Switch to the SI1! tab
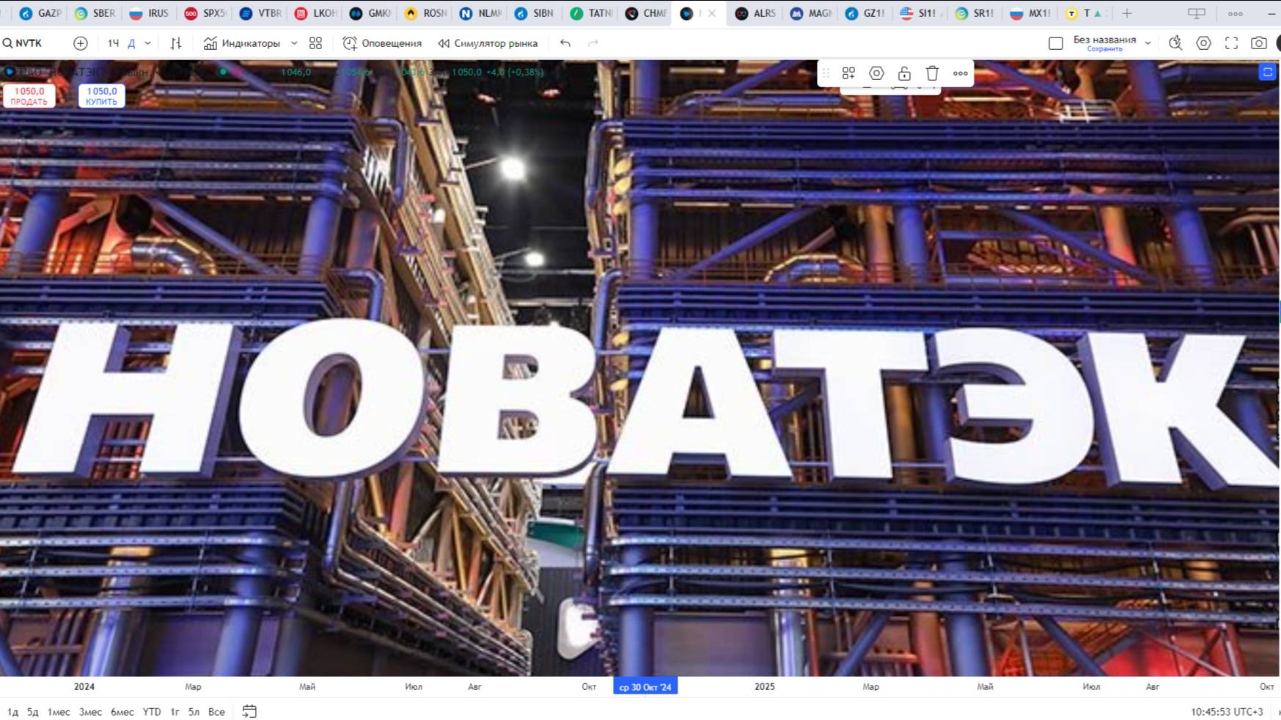The width and height of the screenshot is (1281, 720). [x=920, y=13]
